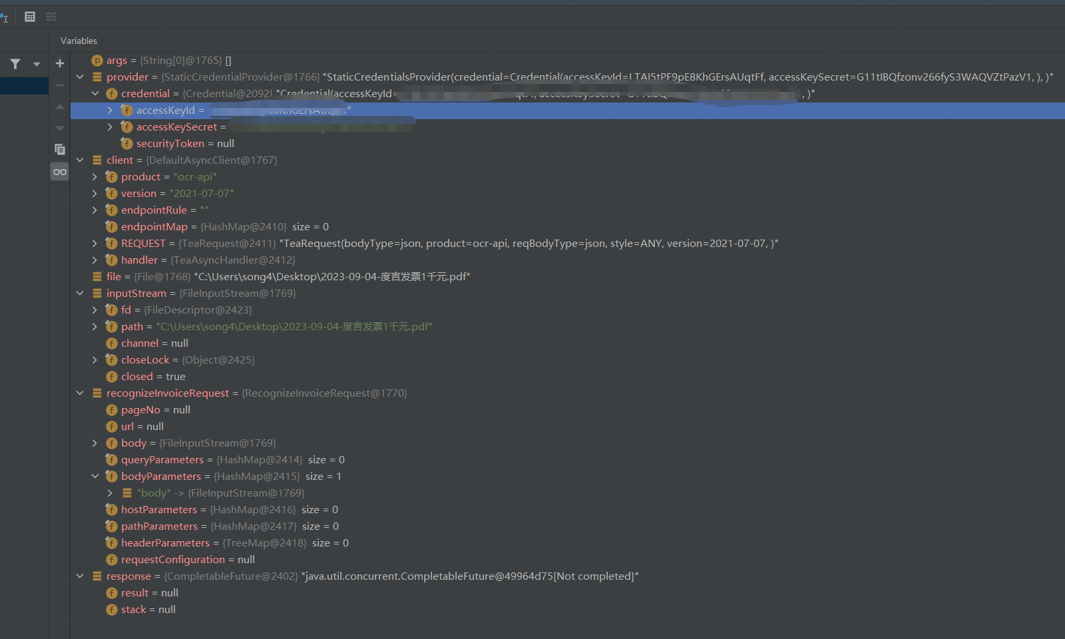Click the object icon beside provider
This screenshot has height=639, width=1065.
pos(97,77)
